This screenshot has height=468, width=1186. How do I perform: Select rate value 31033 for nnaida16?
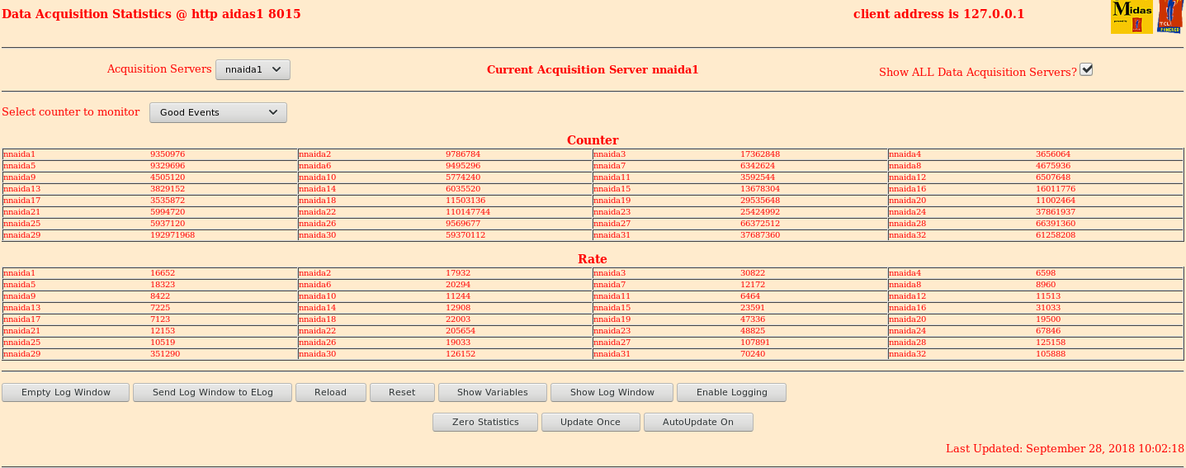[1048, 308]
